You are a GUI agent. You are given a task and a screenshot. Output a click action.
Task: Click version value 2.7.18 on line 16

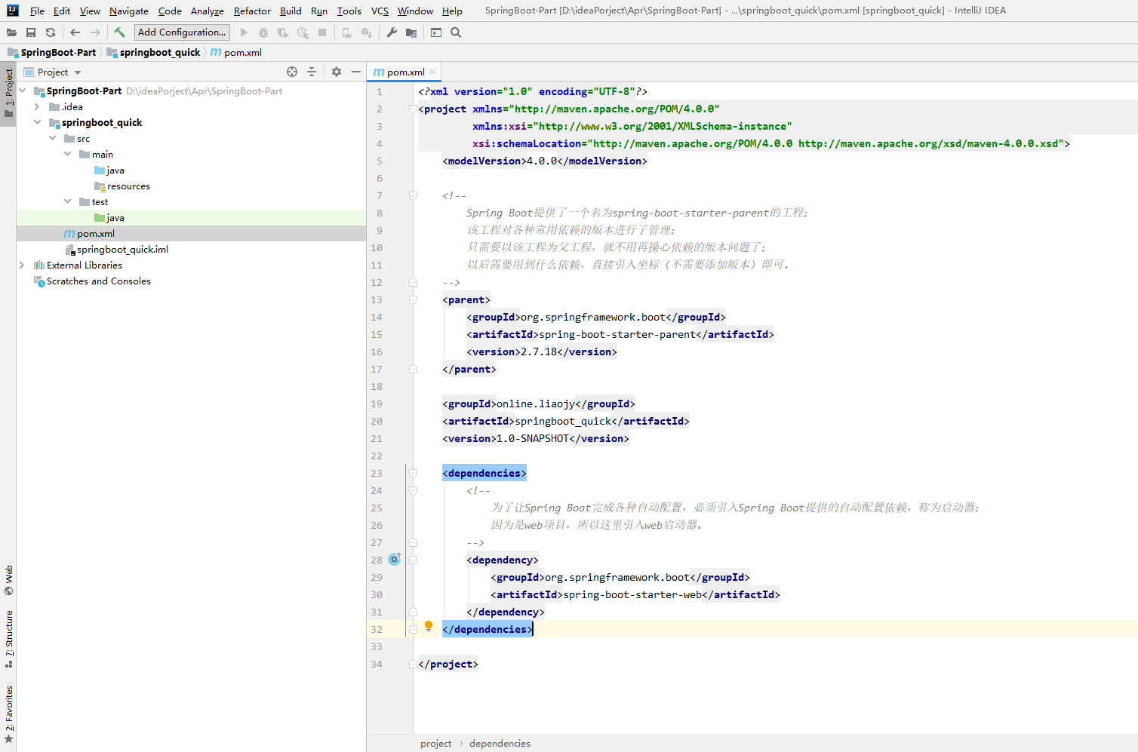539,351
